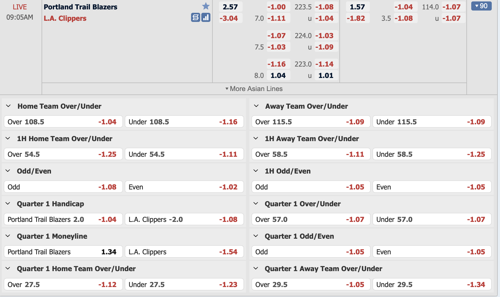Pick Odd in Quarter 1 Odd/Even

pos(311,252)
